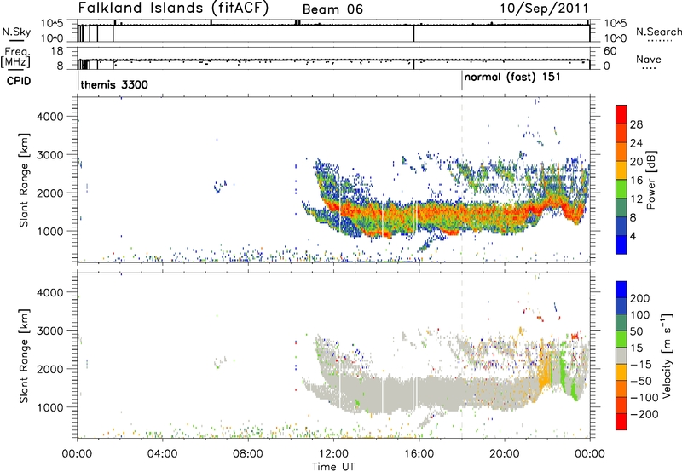682x472 pixels.
Task: Click the light green Power segment between 12 and 16
Action: click(621, 189)
